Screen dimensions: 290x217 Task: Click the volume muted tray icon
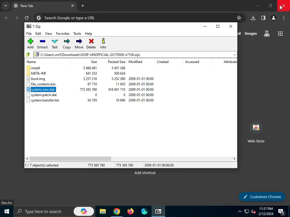(x=253, y=211)
